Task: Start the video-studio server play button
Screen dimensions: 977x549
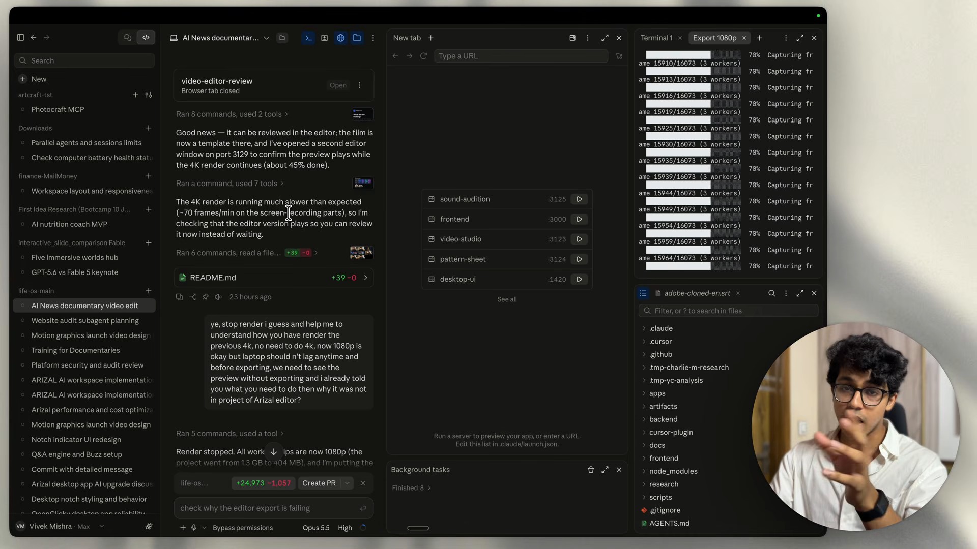Action: tap(579, 239)
